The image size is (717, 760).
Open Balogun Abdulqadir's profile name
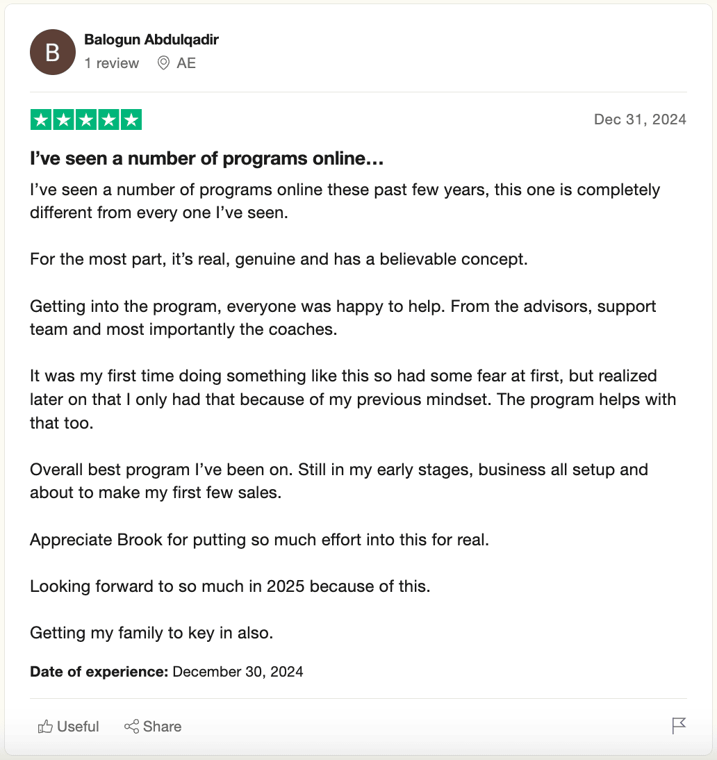point(151,40)
